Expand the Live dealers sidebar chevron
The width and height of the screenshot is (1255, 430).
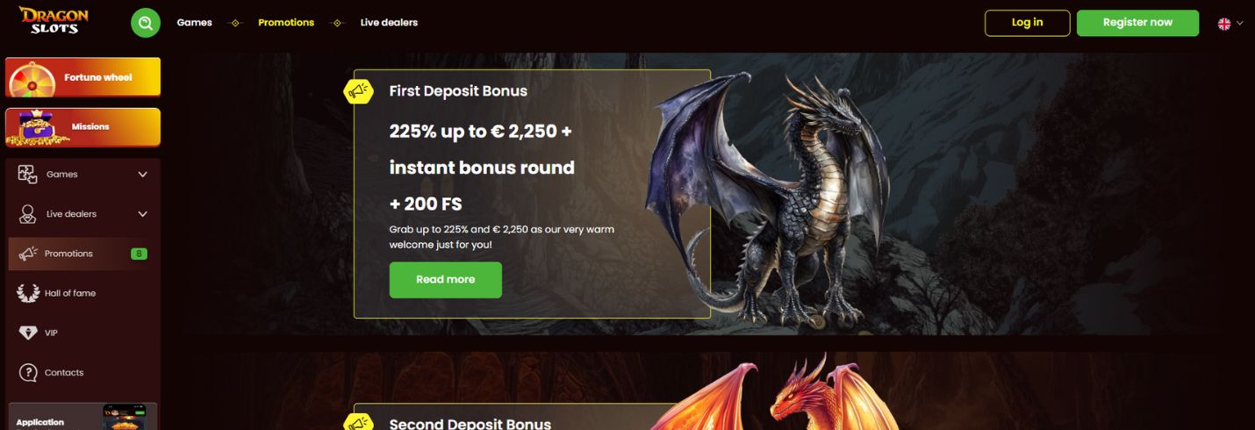(x=142, y=214)
